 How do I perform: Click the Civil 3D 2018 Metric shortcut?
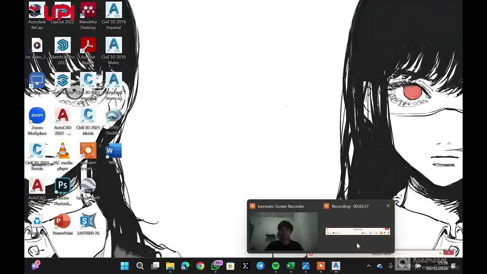click(x=113, y=51)
